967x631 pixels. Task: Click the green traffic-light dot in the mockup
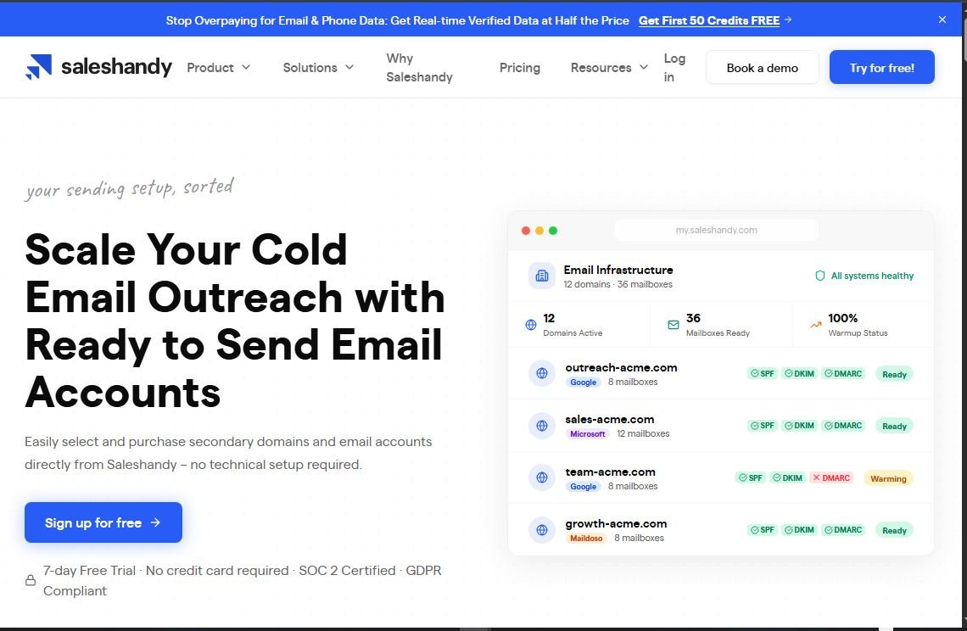554,230
